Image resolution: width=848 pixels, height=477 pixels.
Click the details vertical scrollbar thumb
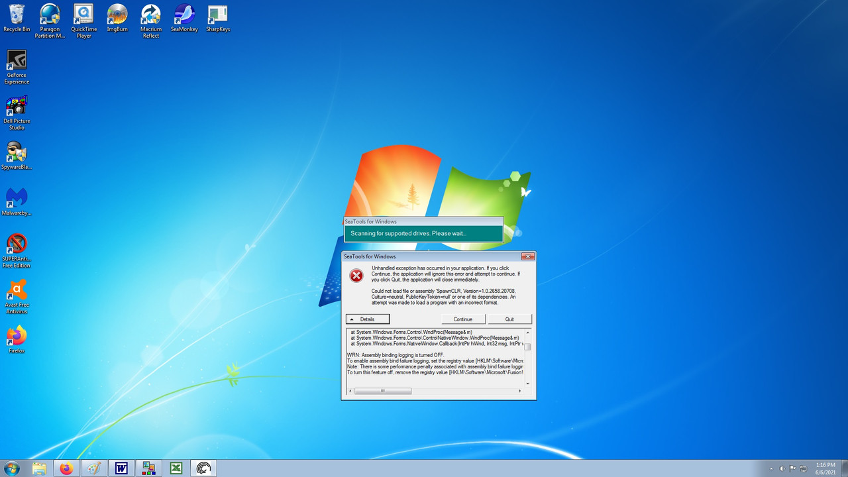528,346
